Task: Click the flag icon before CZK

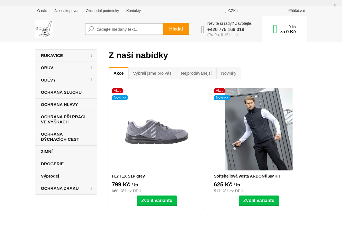Action: pyautogui.click(x=226, y=11)
